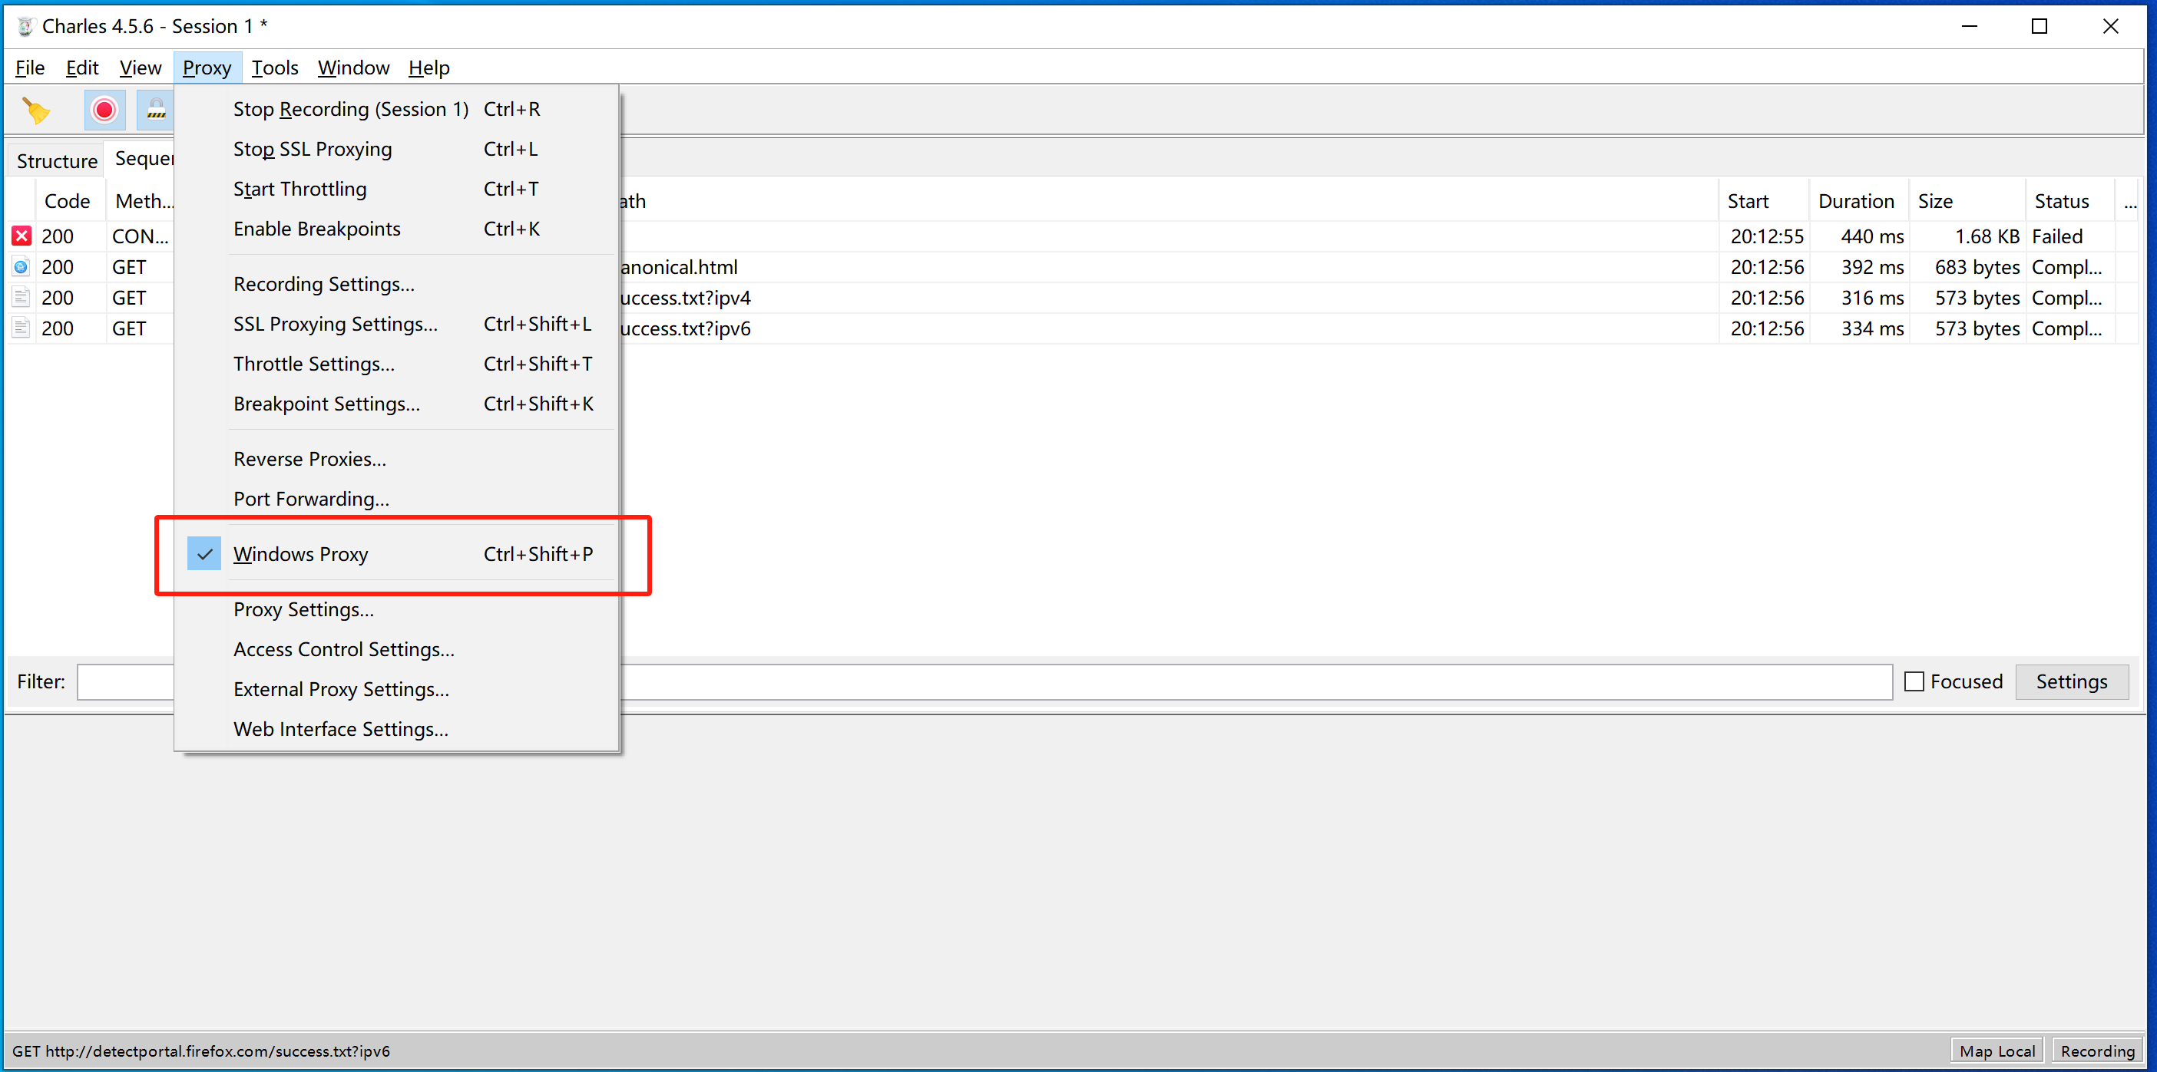Open Port Forwarding...
The width and height of the screenshot is (2157, 1072).
(x=397, y=500)
